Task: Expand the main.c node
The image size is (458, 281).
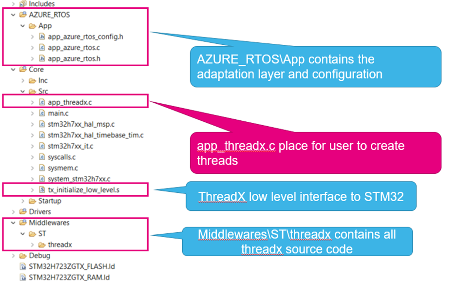Action: (33, 113)
